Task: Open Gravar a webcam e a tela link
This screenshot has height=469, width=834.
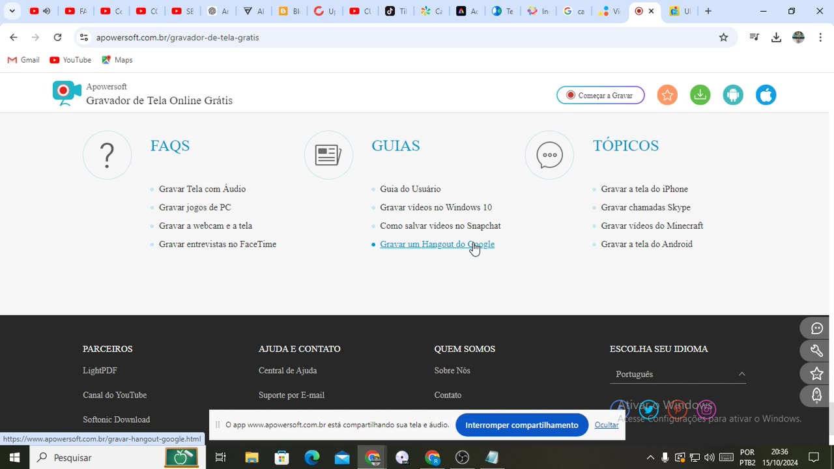Action: tap(205, 226)
